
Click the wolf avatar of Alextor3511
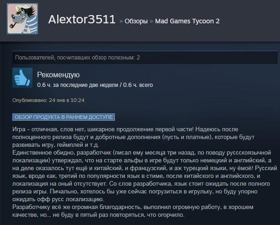pyautogui.click(x=22, y=19)
